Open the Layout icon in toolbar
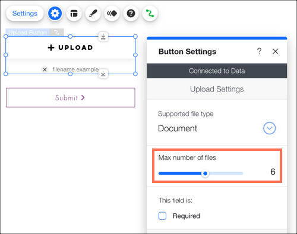 point(74,14)
